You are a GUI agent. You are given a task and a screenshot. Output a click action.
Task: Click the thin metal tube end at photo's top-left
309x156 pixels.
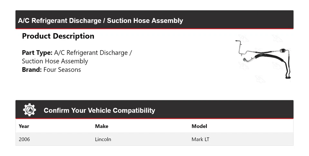click(237, 41)
